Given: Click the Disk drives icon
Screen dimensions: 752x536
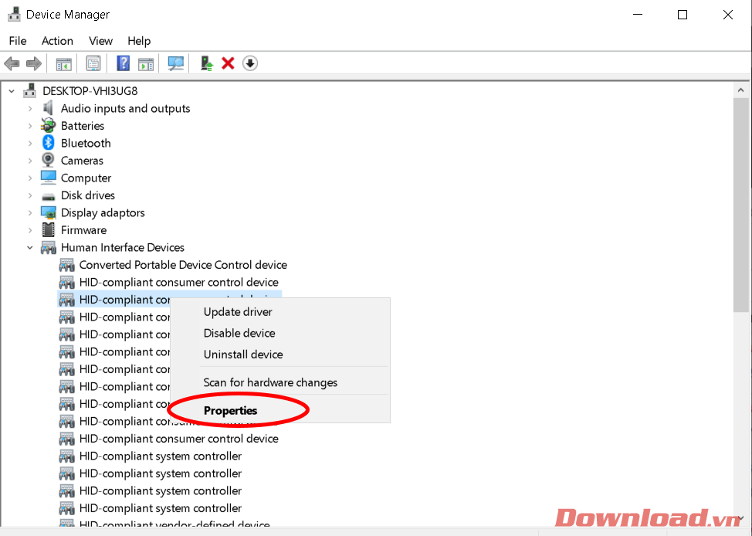Looking at the screenshot, I should click(x=48, y=196).
